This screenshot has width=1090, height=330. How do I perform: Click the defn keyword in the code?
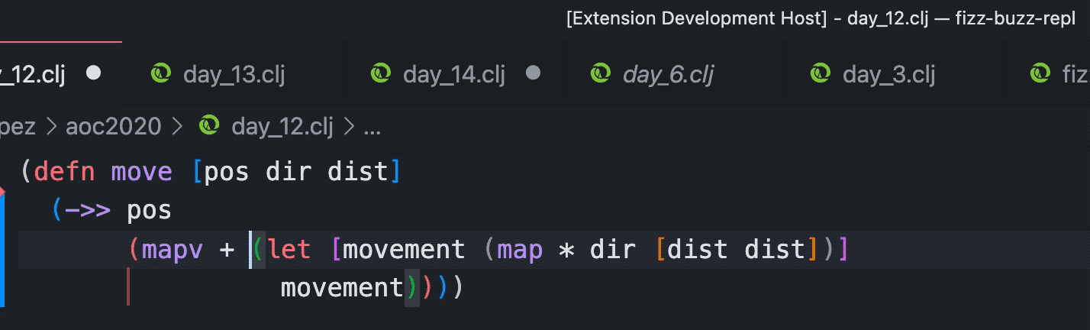pos(65,172)
